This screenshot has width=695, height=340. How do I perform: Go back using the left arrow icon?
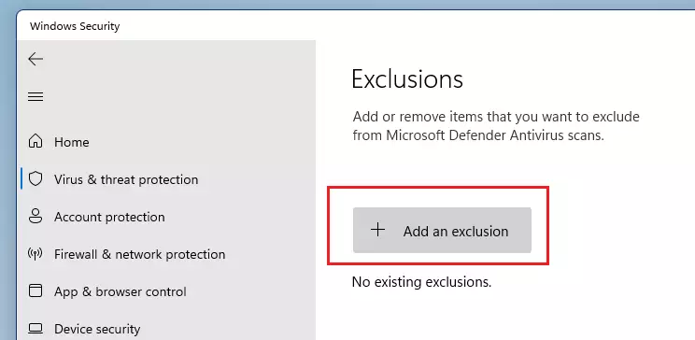click(35, 59)
